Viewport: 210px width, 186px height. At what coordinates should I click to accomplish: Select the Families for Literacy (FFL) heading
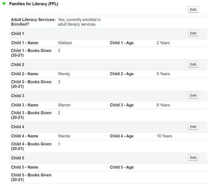[34, 4]
